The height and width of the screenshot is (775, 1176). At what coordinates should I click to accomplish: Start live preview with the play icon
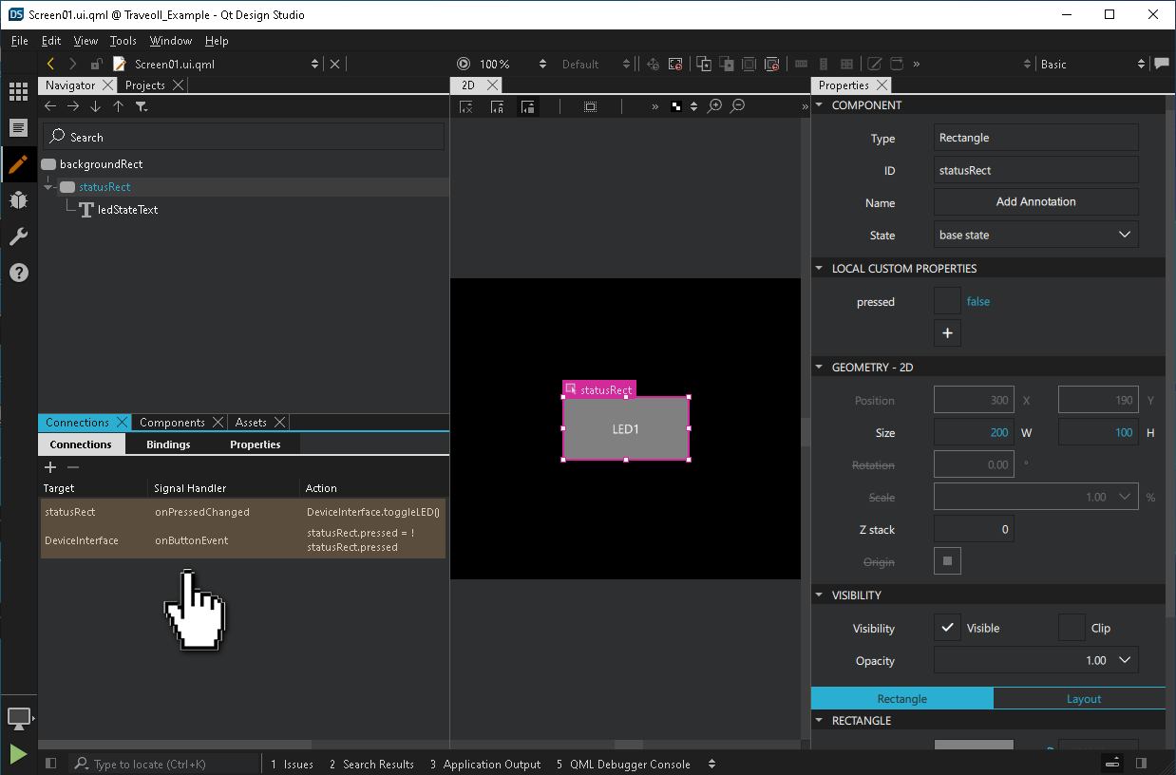tap(464, 65)
